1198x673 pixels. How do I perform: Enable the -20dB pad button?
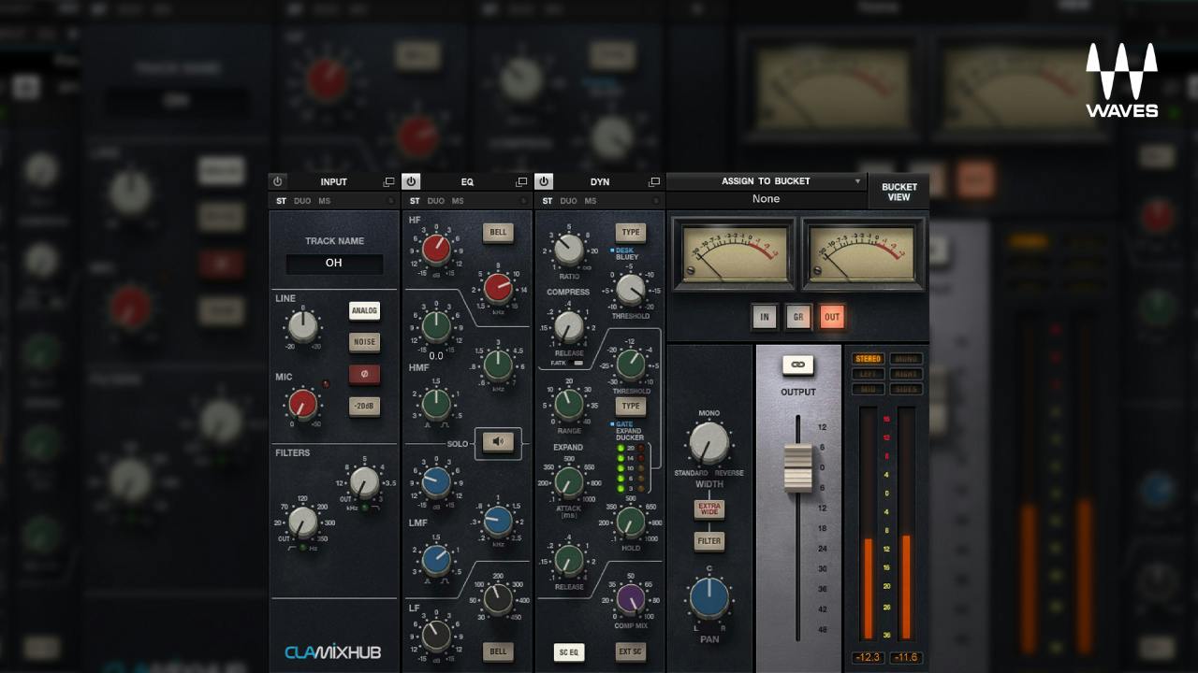pos(364,407)
